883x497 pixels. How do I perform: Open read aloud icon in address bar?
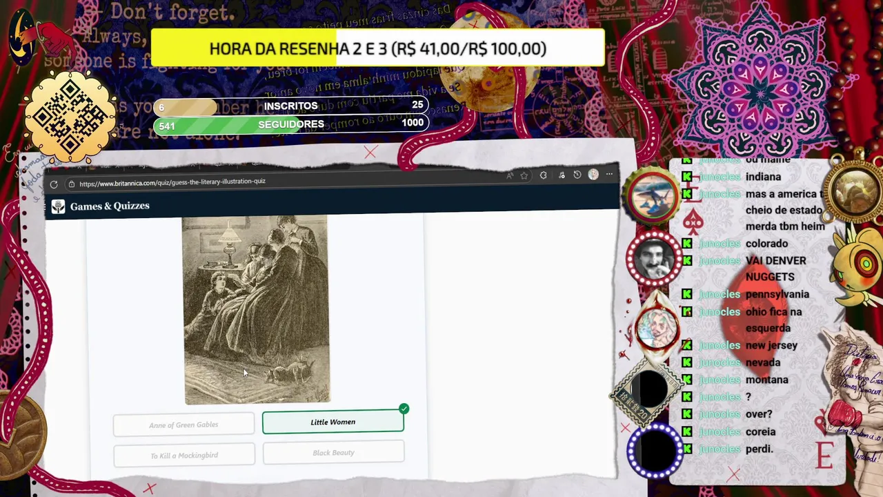click(509, 176)
